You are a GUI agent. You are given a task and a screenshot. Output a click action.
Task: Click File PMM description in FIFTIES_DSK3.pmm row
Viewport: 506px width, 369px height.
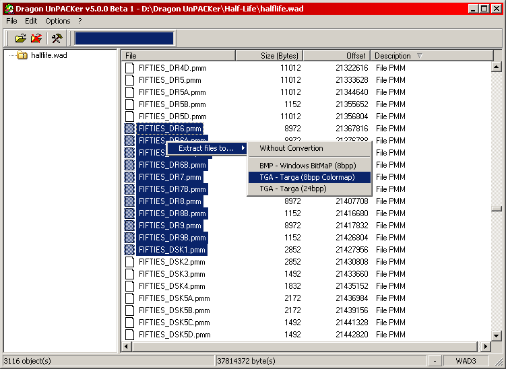click(x=391, y=274)
